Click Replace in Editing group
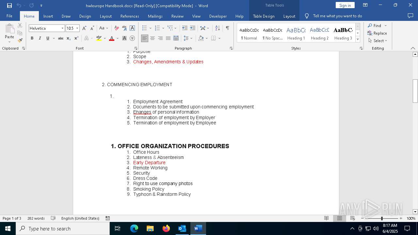The width and height of the screenshot is (418, 235). 377,33
